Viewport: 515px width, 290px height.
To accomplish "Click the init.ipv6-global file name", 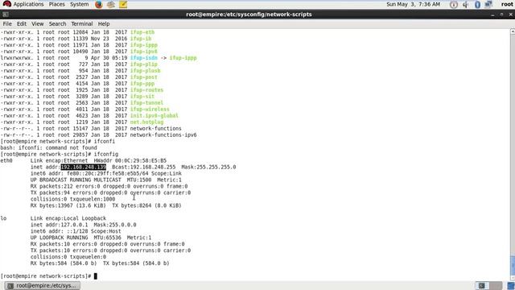I will 154,115.
